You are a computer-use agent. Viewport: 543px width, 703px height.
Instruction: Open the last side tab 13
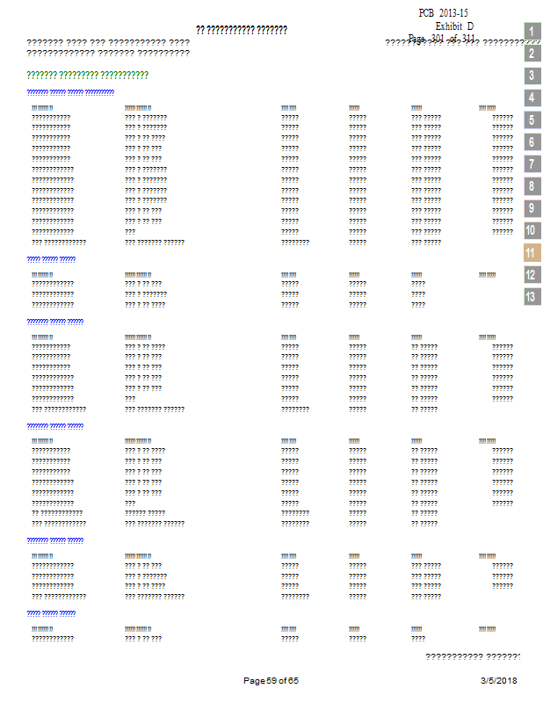pyautogui.click(x=532, y=296)
